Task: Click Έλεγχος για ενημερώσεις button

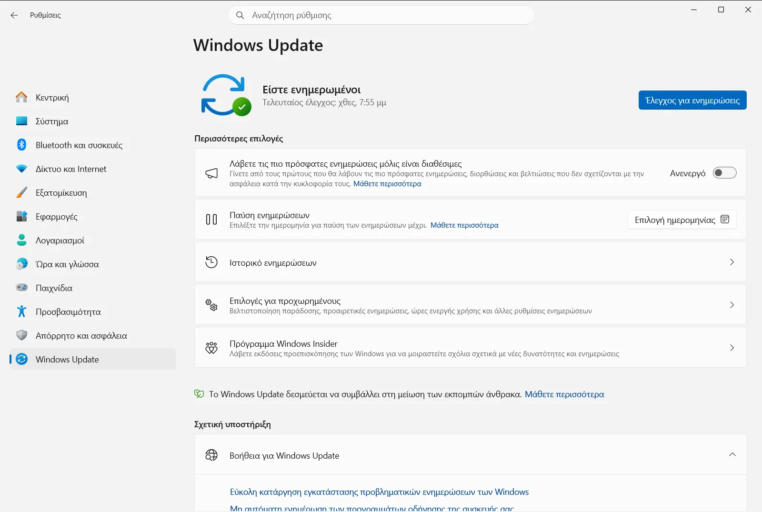Action: click(692, 100)
